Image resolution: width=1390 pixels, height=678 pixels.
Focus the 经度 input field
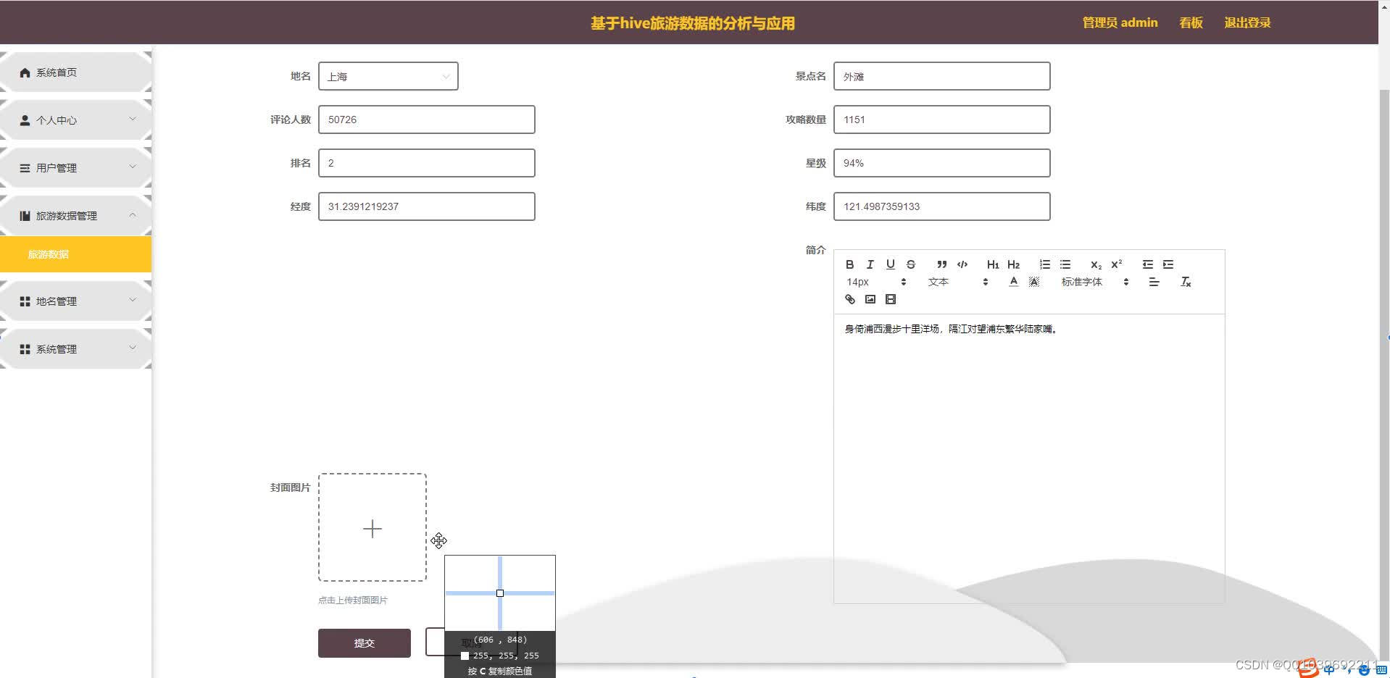426,206
